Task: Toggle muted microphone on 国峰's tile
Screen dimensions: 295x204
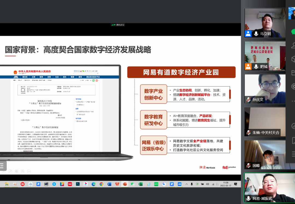Action: (249, 165)
